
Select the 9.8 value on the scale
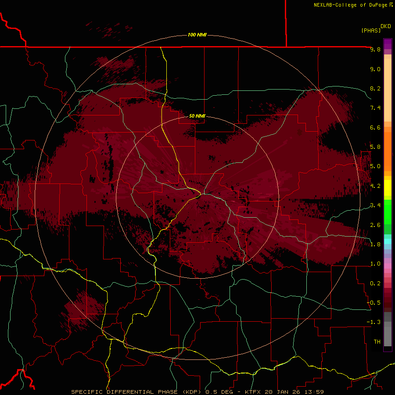[375, 49]
